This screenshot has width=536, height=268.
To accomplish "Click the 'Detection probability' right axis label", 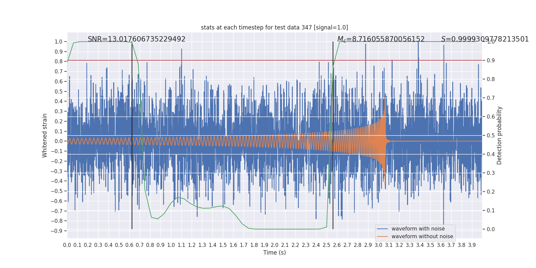I will point(499,135).
